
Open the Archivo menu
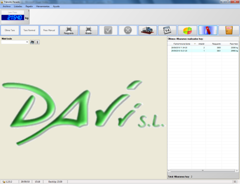[6, 6]
